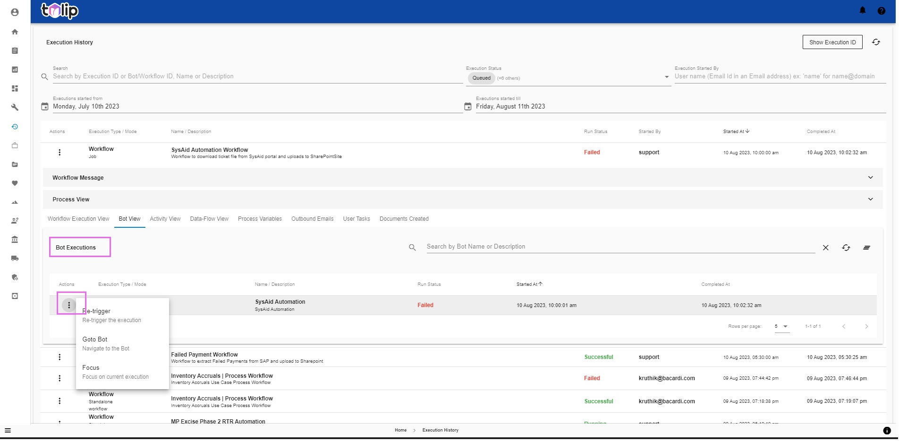Sort bot executions by Started At column
The width and height of the screenshot is (899, 441).
tap(529, 284)
